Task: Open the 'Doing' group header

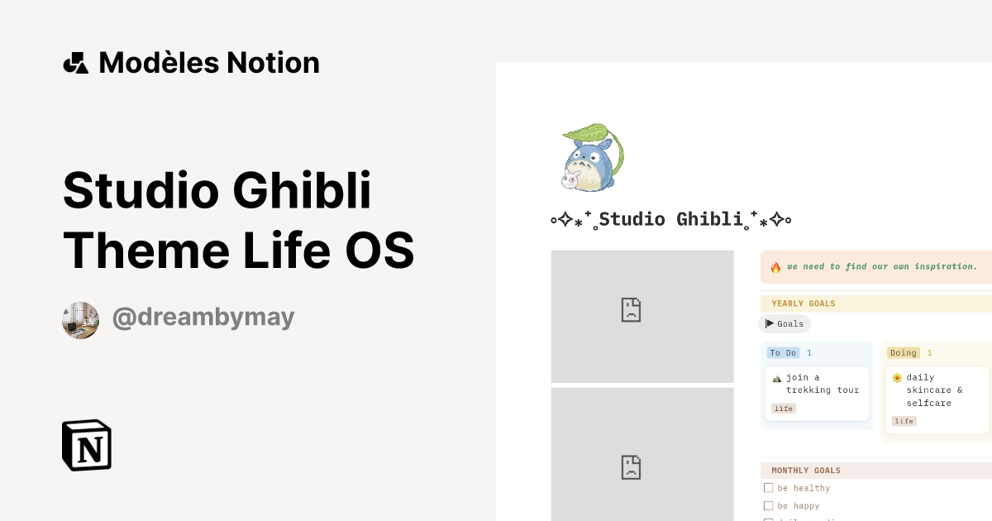Action: 904,352
